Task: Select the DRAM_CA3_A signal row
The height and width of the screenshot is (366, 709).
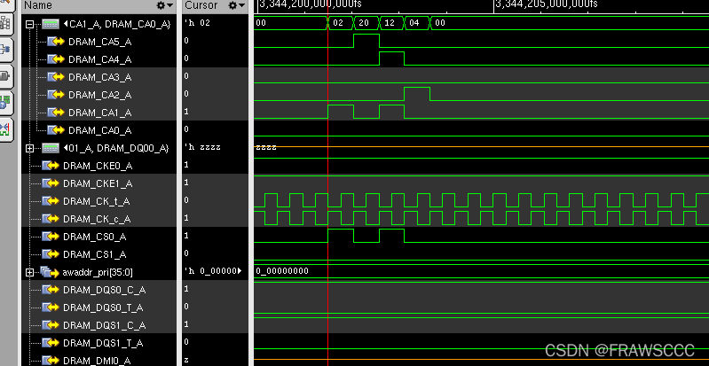Action: [99, 77]
